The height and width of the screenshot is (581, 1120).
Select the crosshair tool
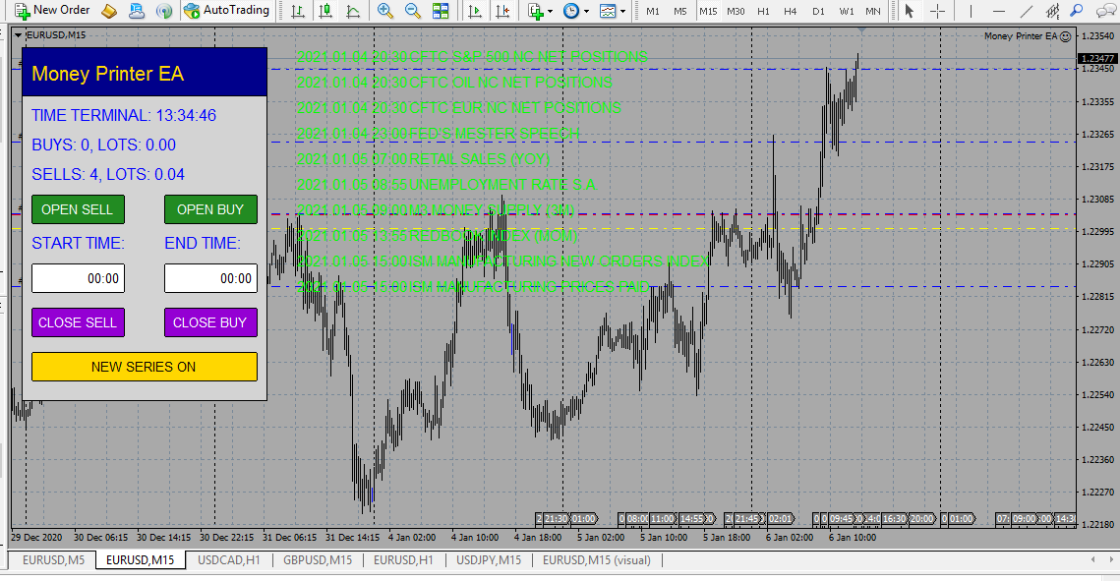pyautogui.click(x=937, y=11)
